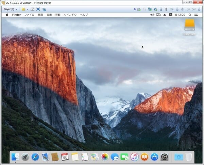
Task: Open the Trash in the Dock
Action: click(189, 157)
